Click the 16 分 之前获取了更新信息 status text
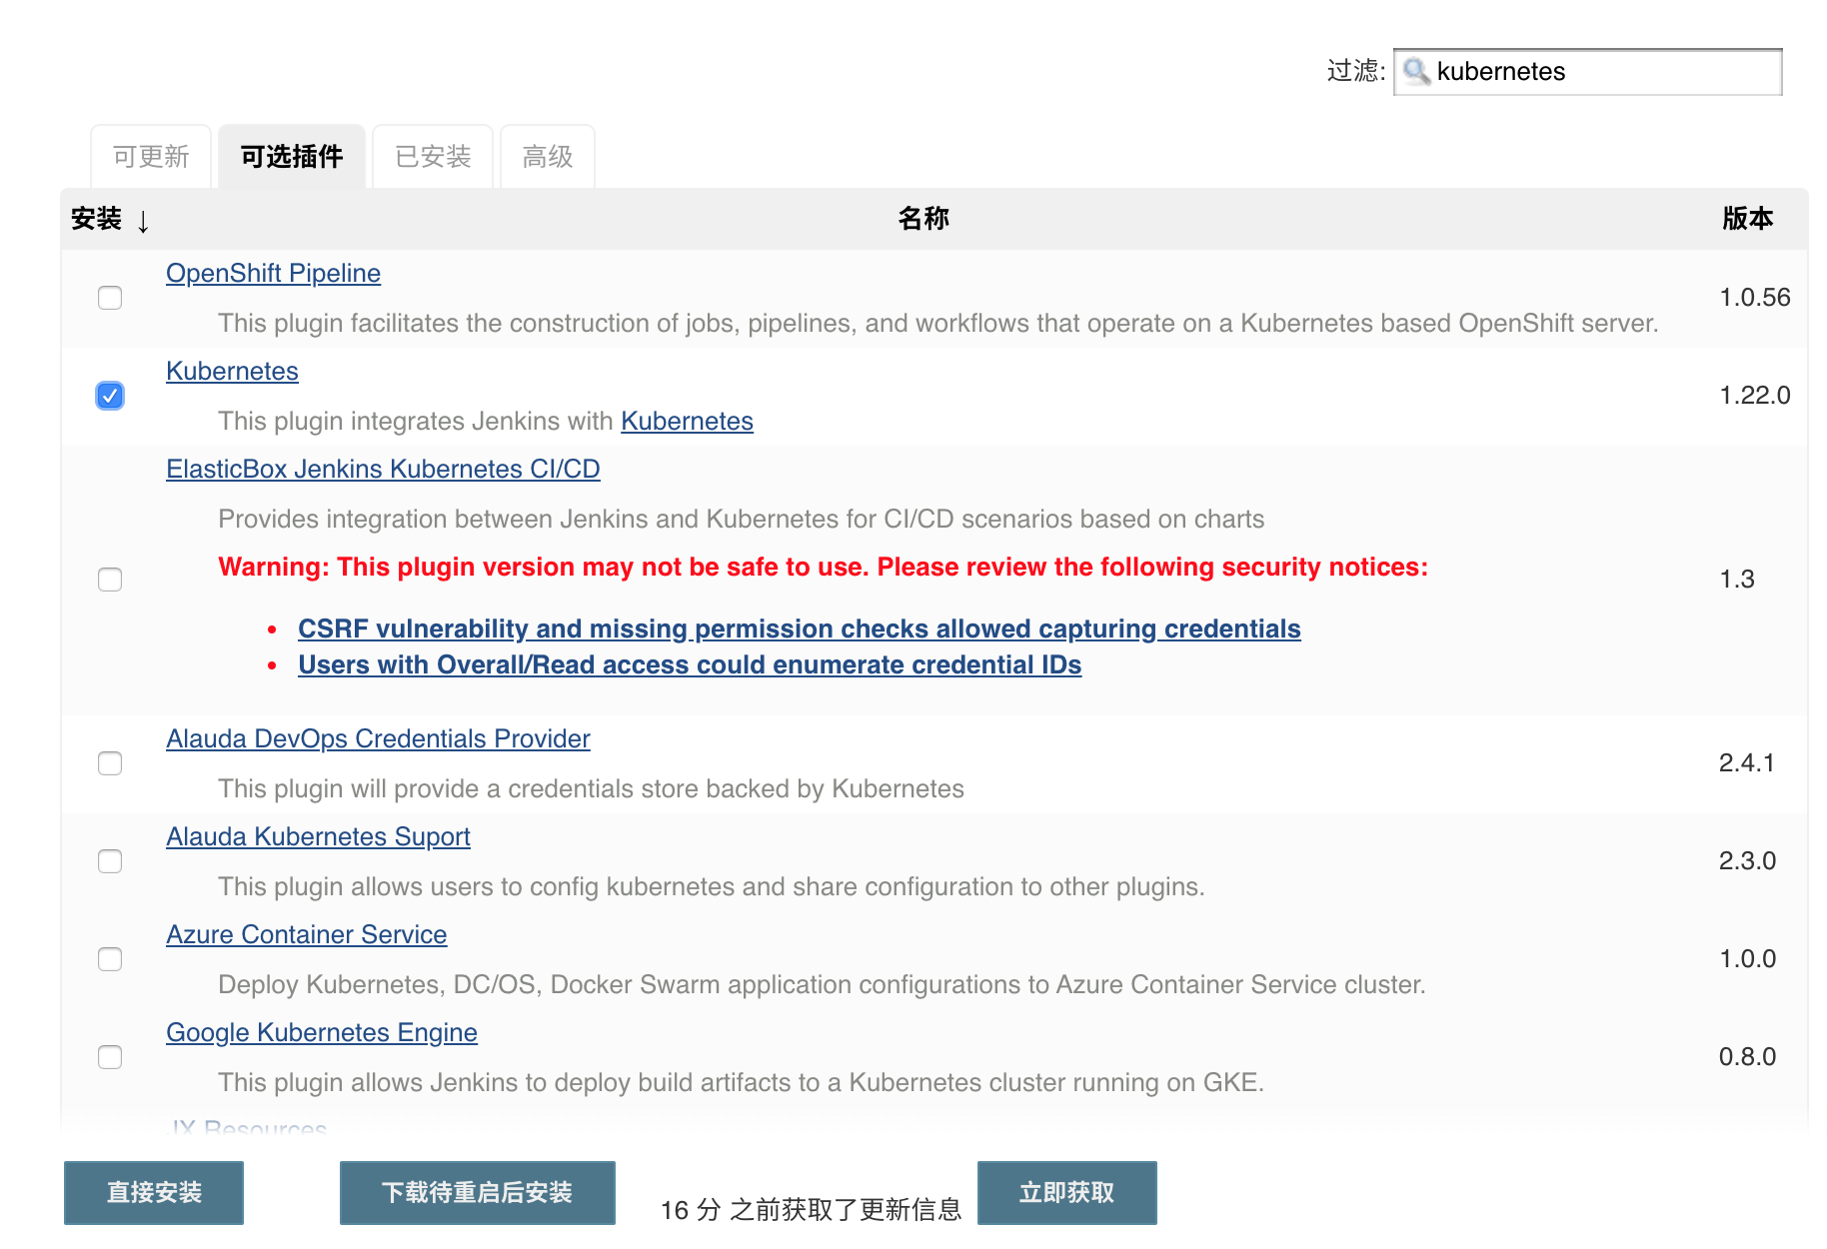This screenshot has width=1827, height=1249. coord(811,1210)
